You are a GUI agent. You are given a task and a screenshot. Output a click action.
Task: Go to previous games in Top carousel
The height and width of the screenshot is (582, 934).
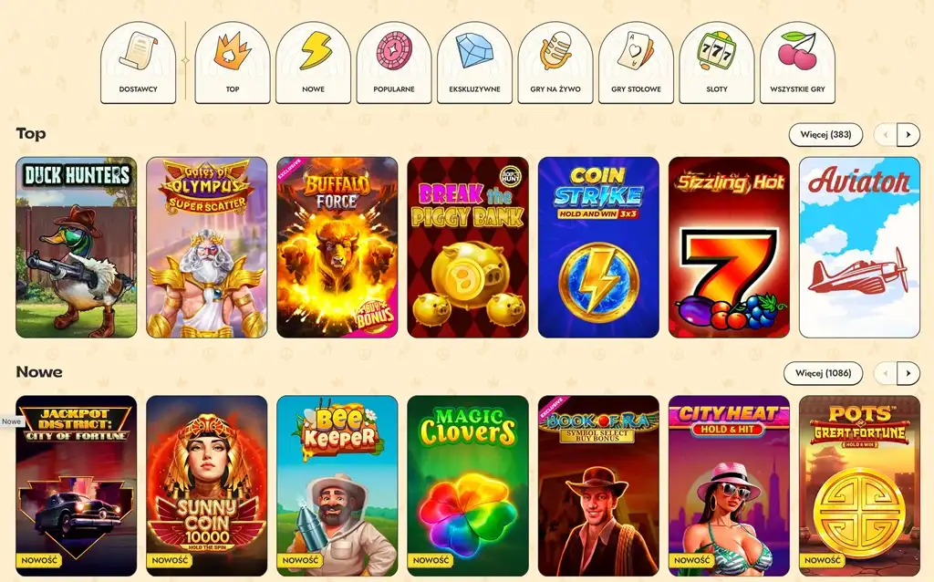[885, 135]
